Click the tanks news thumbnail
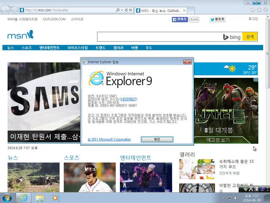 click(x=34, y=177)
